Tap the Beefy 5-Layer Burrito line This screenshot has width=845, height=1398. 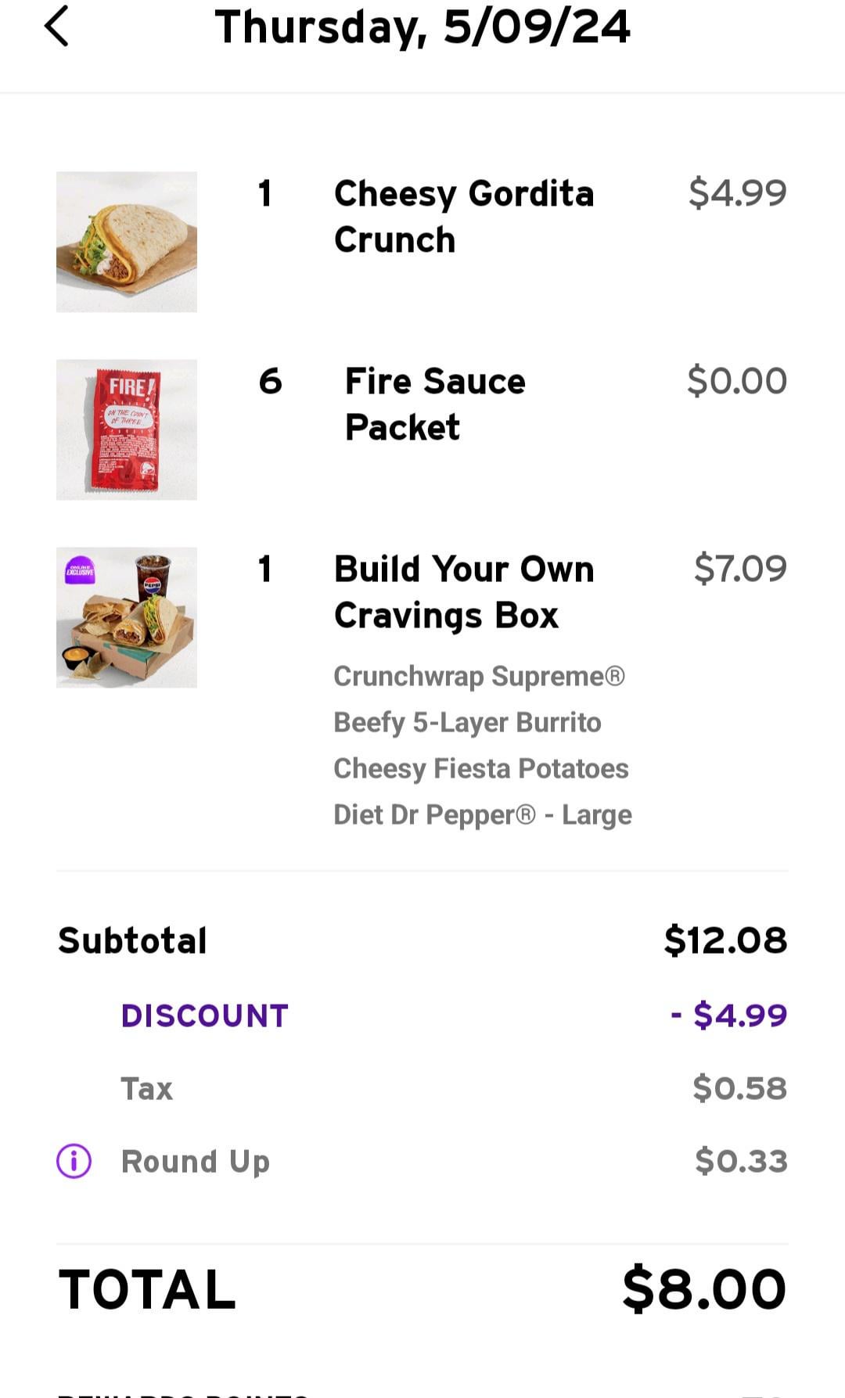(467, 722)
